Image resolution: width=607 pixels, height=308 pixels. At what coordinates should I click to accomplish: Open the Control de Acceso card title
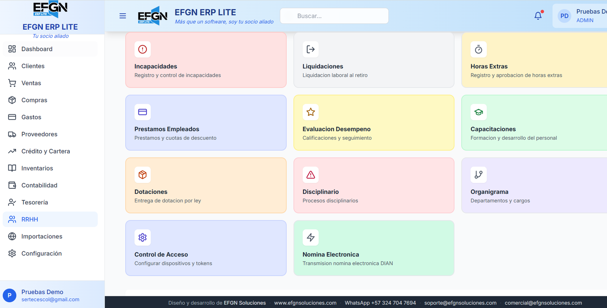tap(161, 254)
